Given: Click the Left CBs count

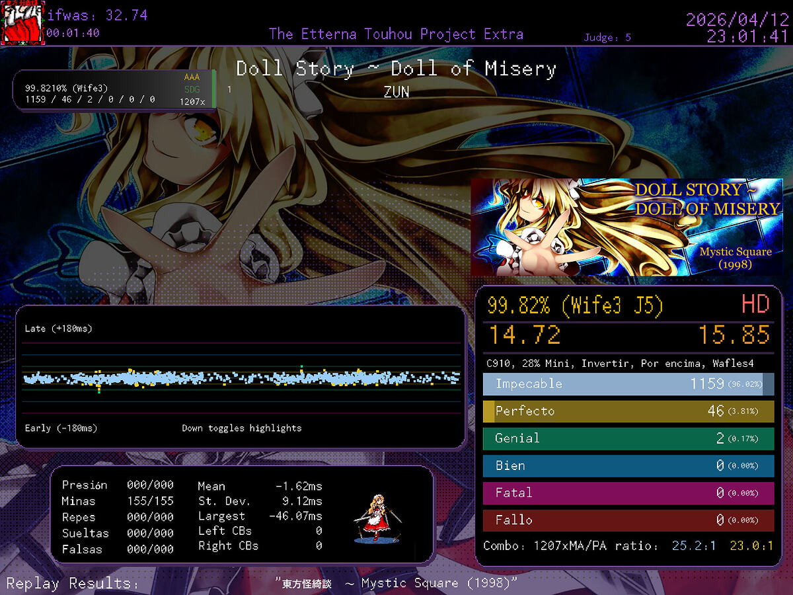Looking at the screenshot, I should coord(260,531).
